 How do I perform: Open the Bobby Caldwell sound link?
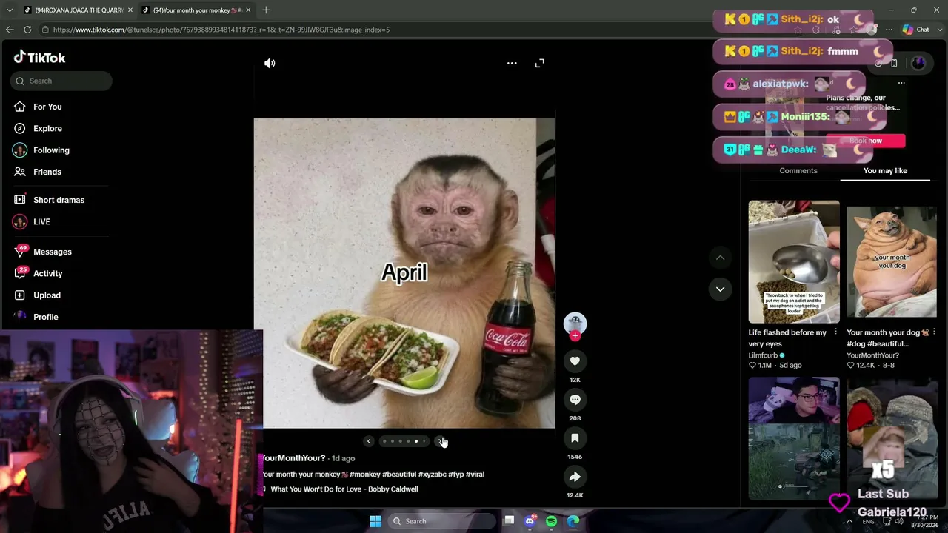(x=344, y=489)
